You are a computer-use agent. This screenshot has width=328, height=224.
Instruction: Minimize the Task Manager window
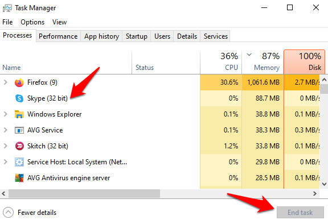click(x=264, y=8)
